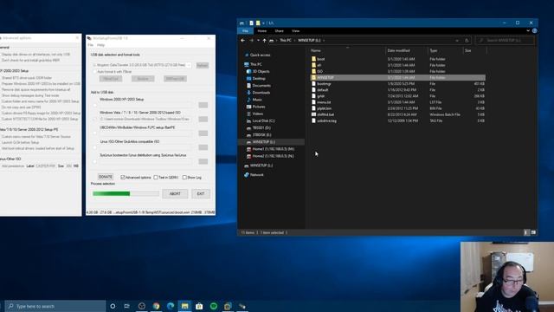This screenshot has height=312, width=554.
Task: Open customize Quick Access Toolbar dropdown
Action: tap(263, 23)
